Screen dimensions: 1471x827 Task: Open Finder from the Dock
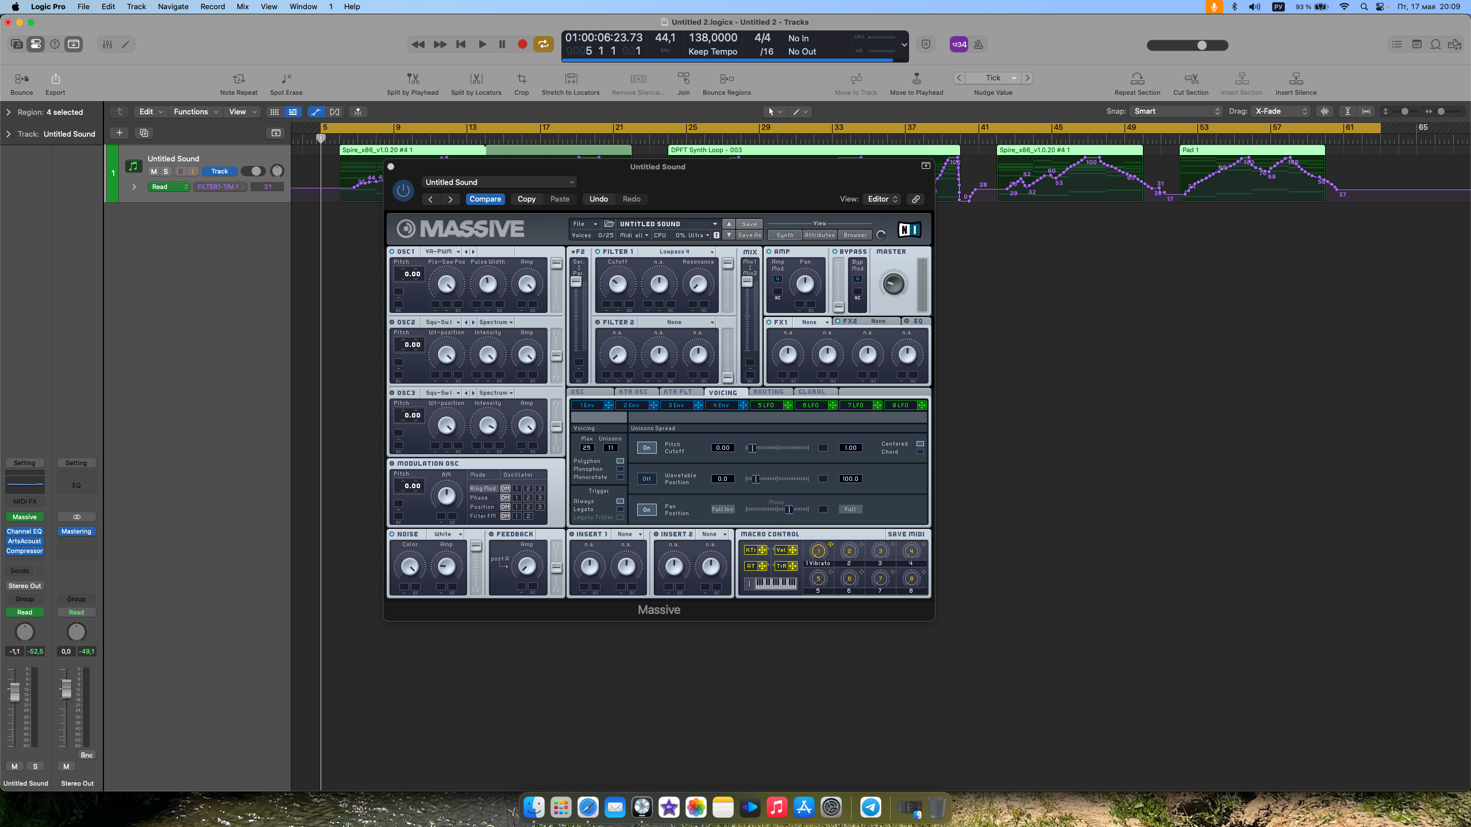click(534, 807)
